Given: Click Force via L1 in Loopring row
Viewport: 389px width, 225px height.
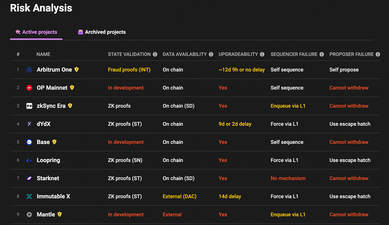Looking at the screenshot, I should [284, 160].
